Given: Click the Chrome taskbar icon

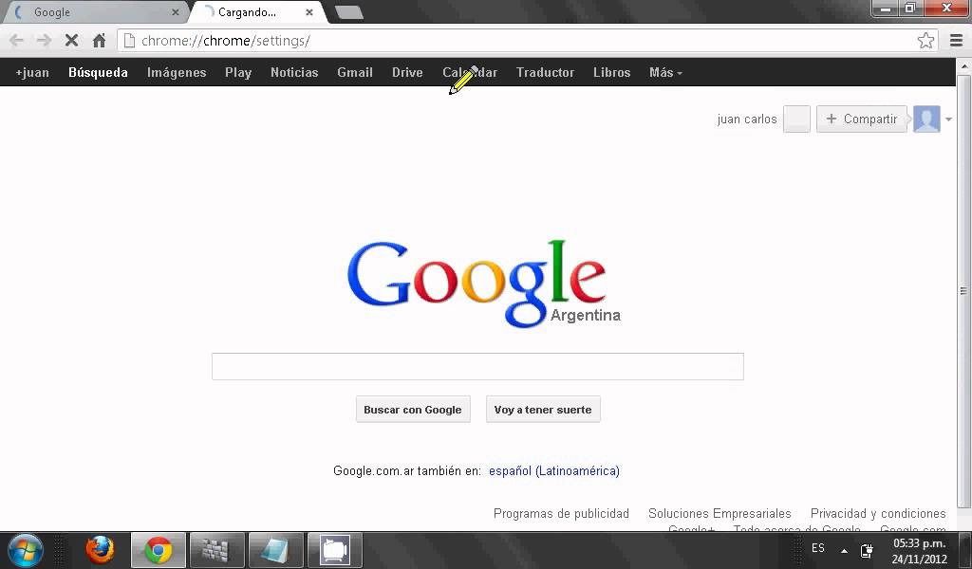Looking at the screenshot, I should (x=159, y=550).
